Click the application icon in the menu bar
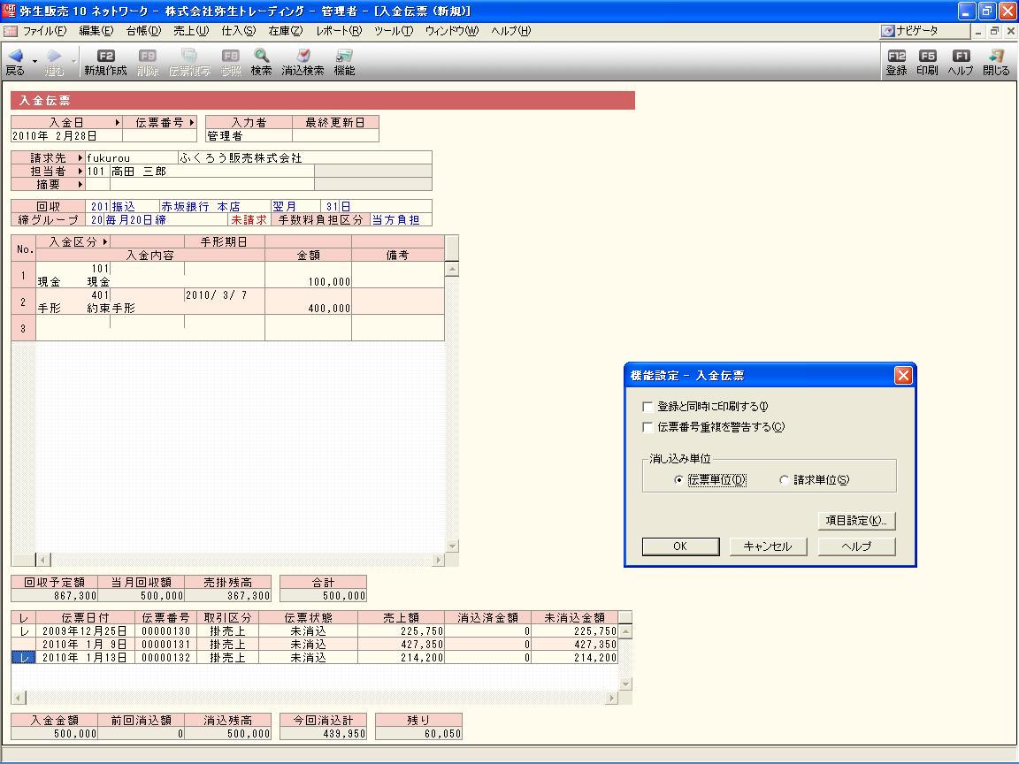 pyautogui.click(x=10, y=31)
